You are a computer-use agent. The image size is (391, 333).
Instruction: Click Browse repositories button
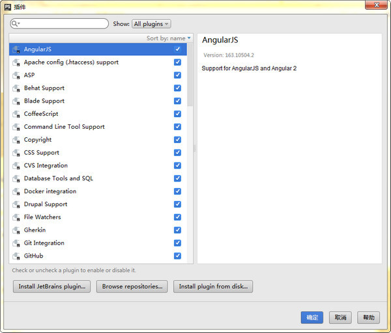(132, 286)
